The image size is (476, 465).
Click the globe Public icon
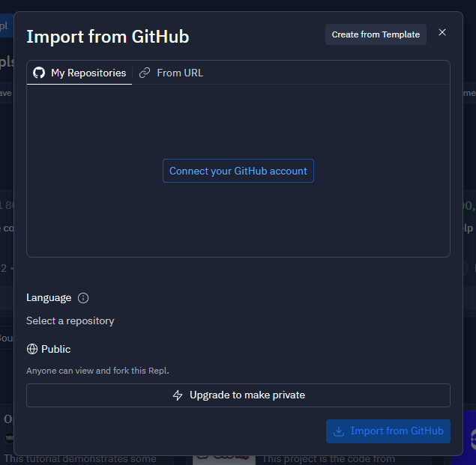pyautogui.click(x=32, y=349)
